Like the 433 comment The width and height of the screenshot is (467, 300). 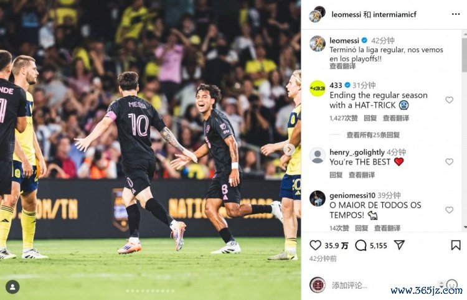tap(449, 100)
